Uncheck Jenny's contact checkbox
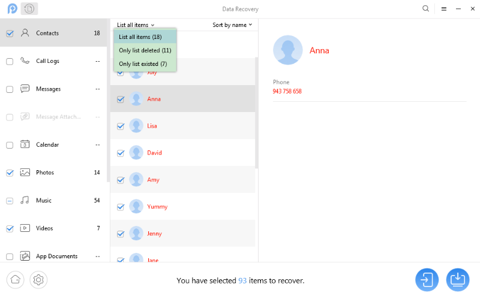 coord(121,234)
